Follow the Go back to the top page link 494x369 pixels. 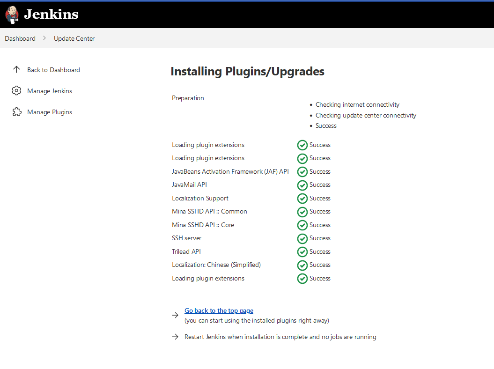(219, 311)
